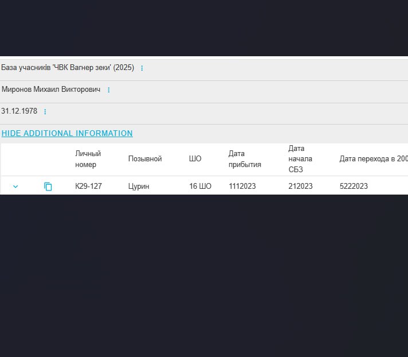Image resolution: width=408 pixels, height=357 pixels.
Task: Click the cell under the 'Дата начала СБЗ' column
Action: tap(300, 187)
